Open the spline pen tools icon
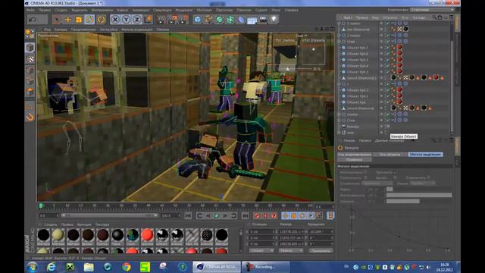Viewport: 485px width, 273px height. click(208, 20)
